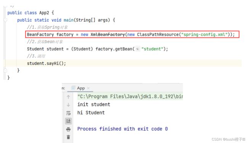
Task: Close the App run tab
Action: coord(88,88)
